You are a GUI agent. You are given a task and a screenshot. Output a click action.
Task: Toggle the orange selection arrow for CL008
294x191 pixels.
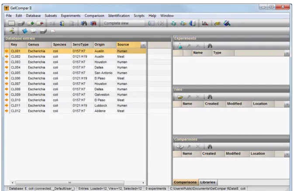(7, 89)
